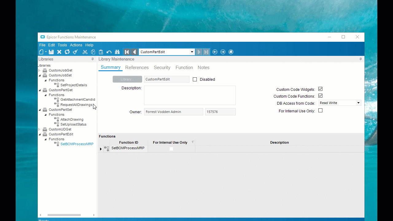This screenshot has height=221, width=393.
Task: Switch to the Notes tab
Action: tap(204, 68)
